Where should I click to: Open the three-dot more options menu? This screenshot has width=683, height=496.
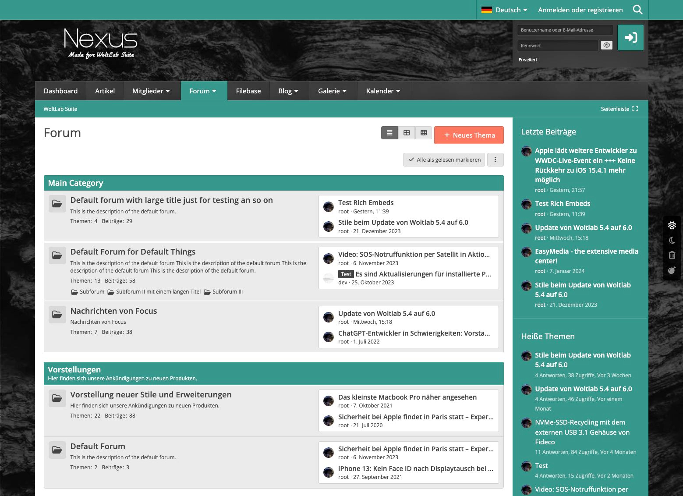(x=495, y=159)
